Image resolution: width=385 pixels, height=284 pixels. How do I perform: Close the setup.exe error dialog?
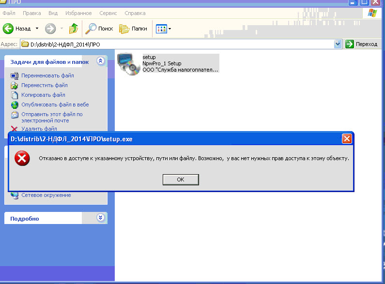[347, 139]
